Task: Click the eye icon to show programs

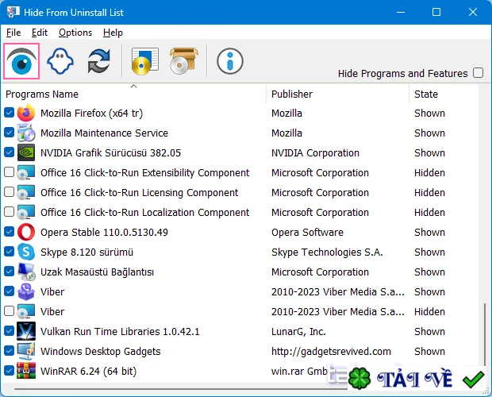Action: (x=21, y=61)
